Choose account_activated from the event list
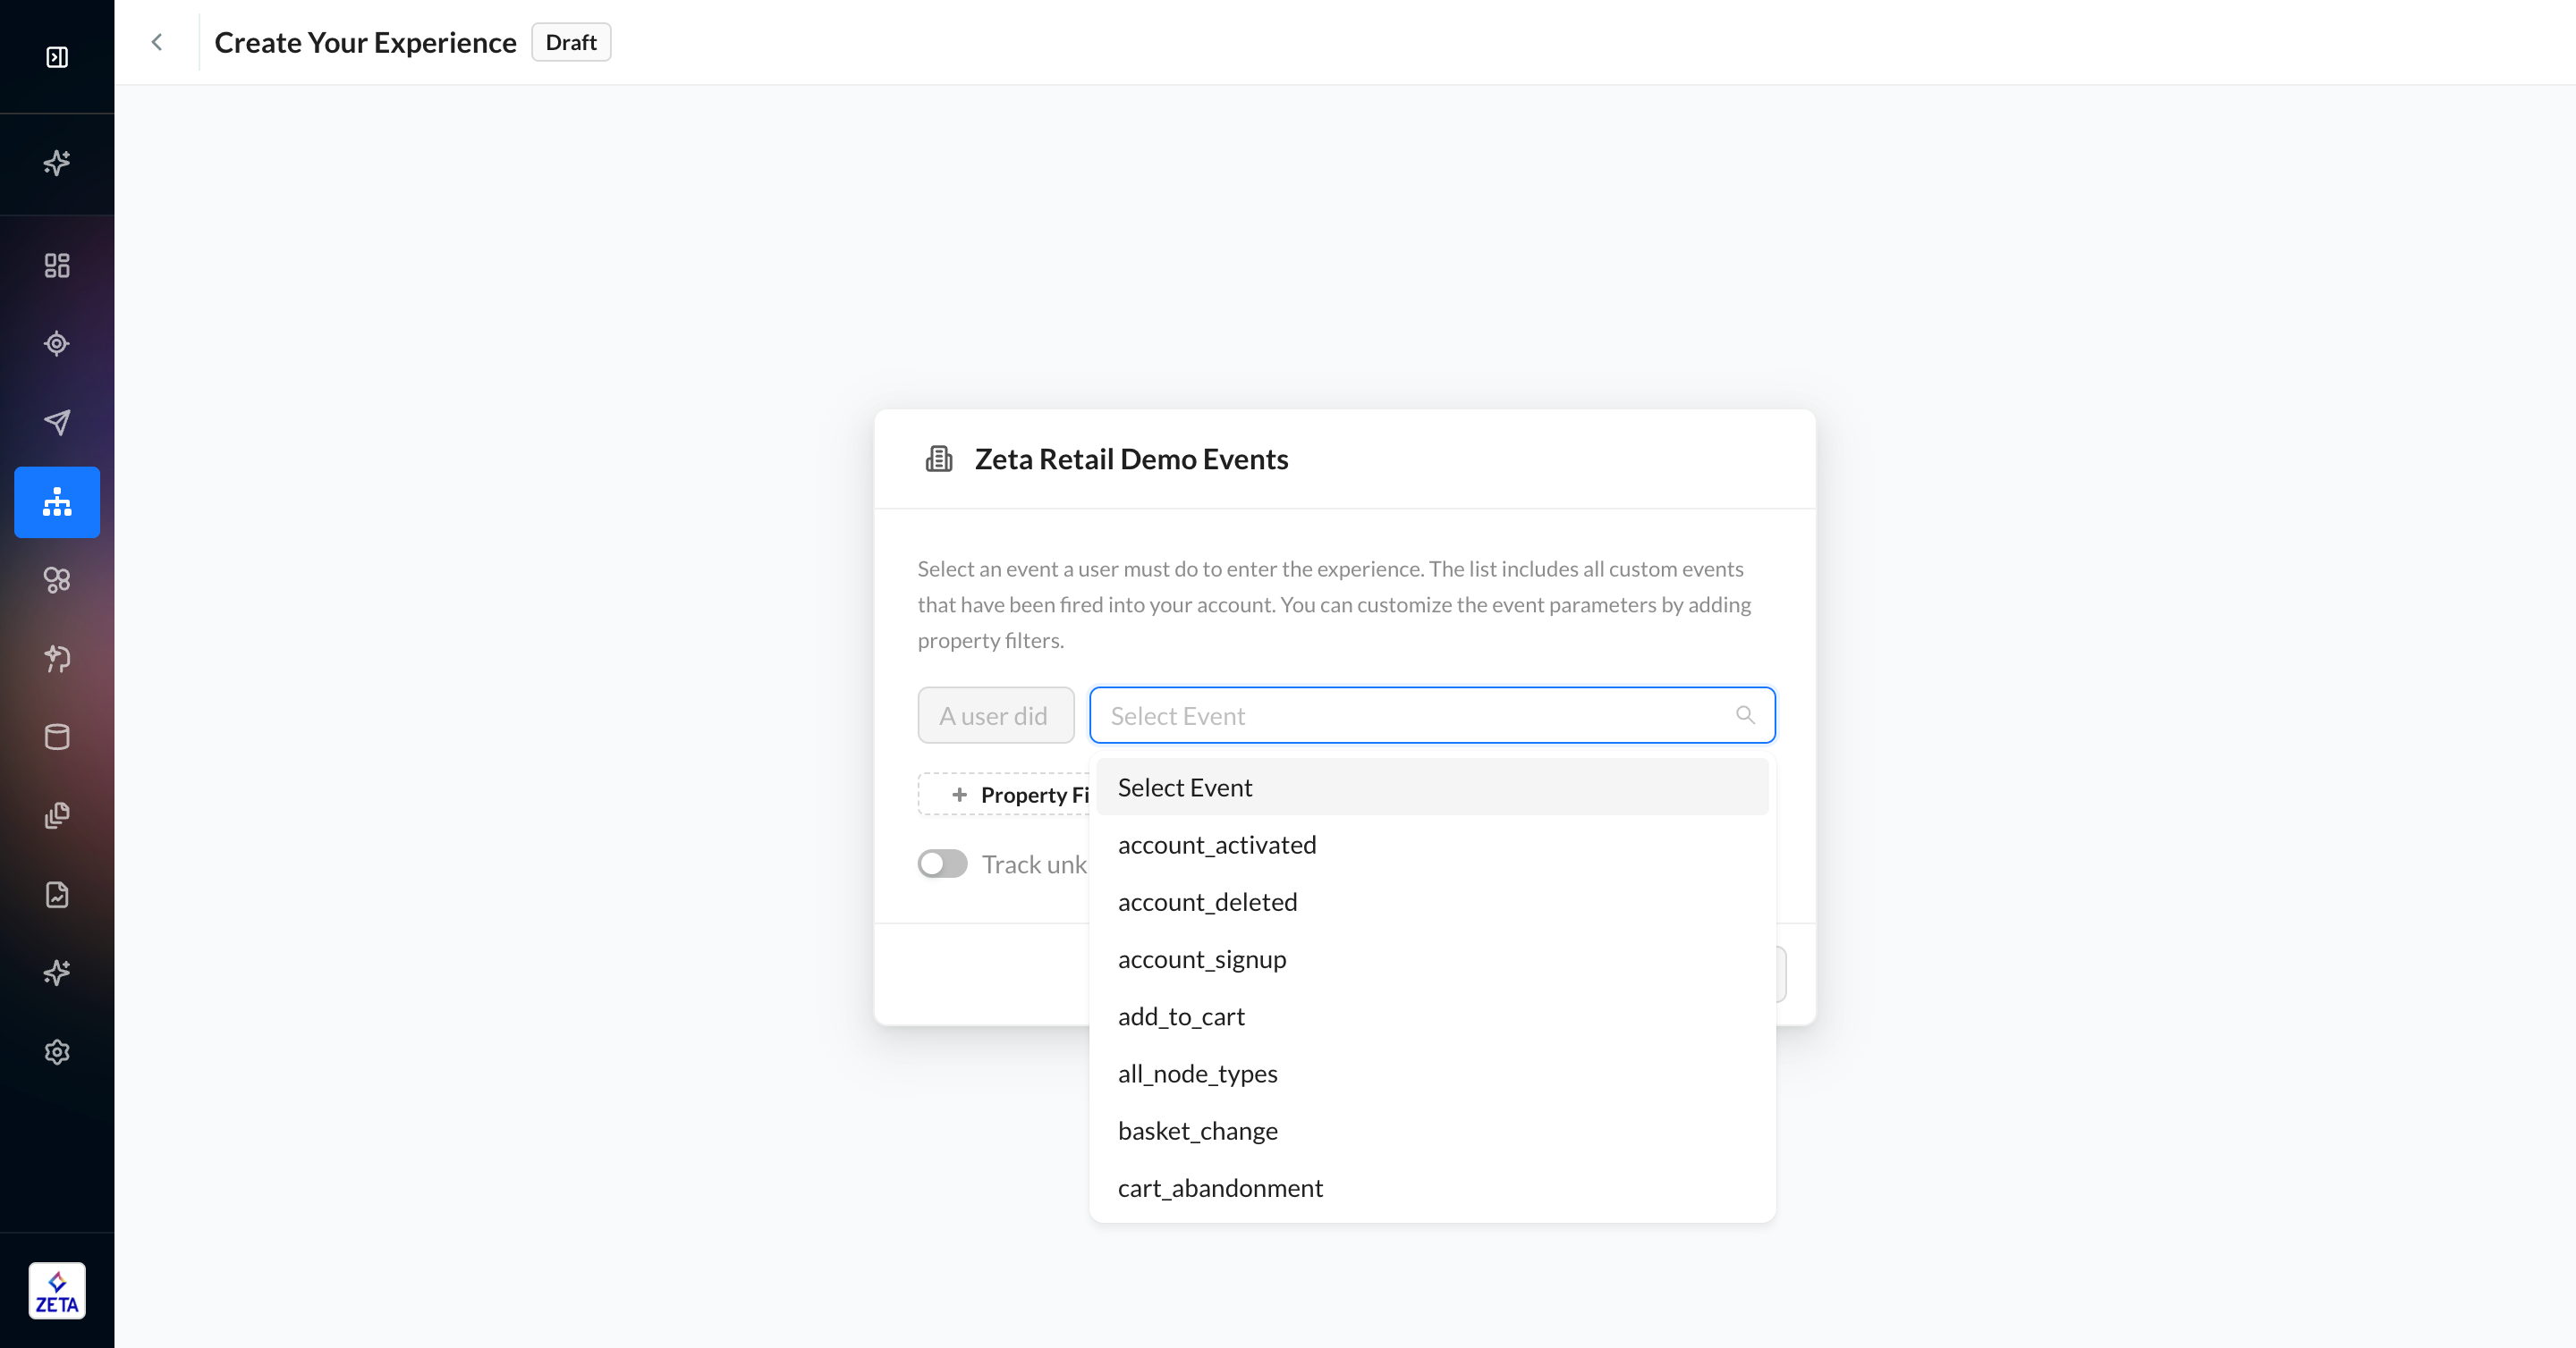Image resolution: width=2576 pixels, height=1348 pixels. pyautogui.click(x=1217, y=846)
